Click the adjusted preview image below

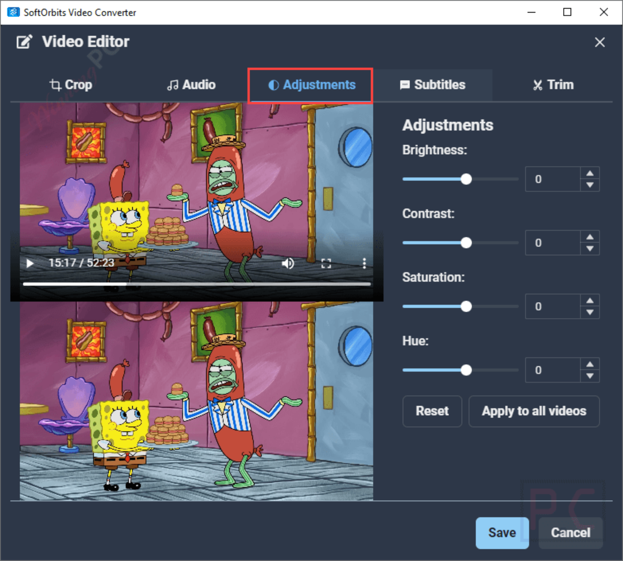pyautogui.click(x=197, y=401)
